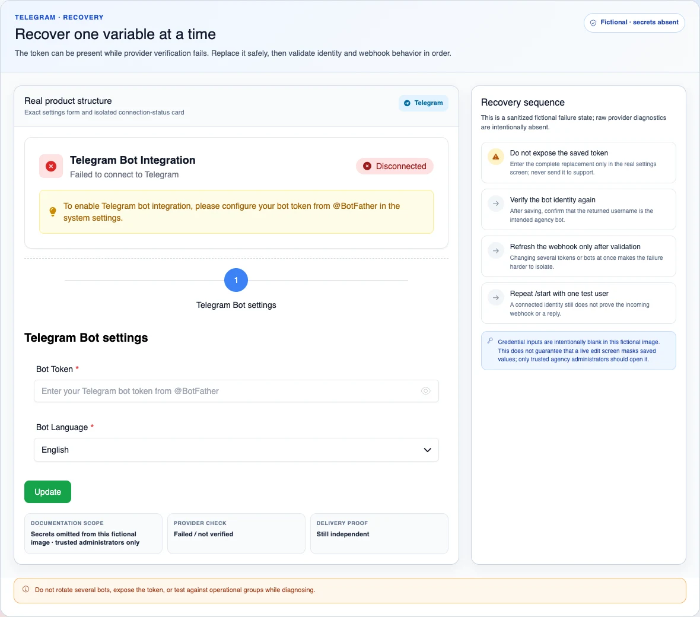Viewport: 700px width, 617px height.
Task: Click the red X icon in Disconnected badge
Action: pos(367,166)
